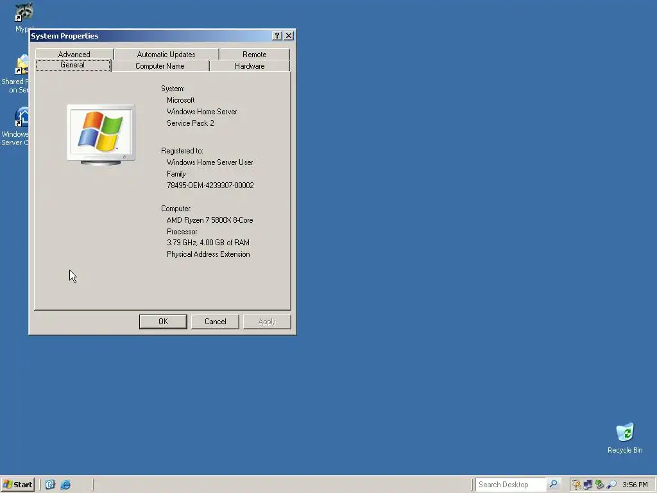This screenshot has height=493, width=657.
Task: Click the greyed-out Apply button
Action: pos(267,322)
